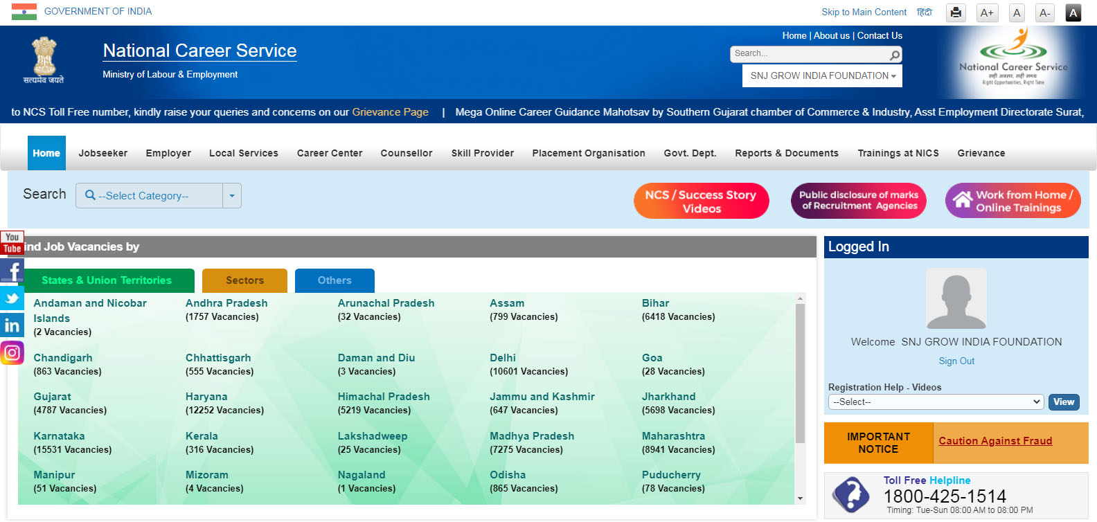Image resolution: width=1097 pixels, height=522 pixels.
Task: Open the YouTube social sidebar icon
Action: [x=12, y=242]
